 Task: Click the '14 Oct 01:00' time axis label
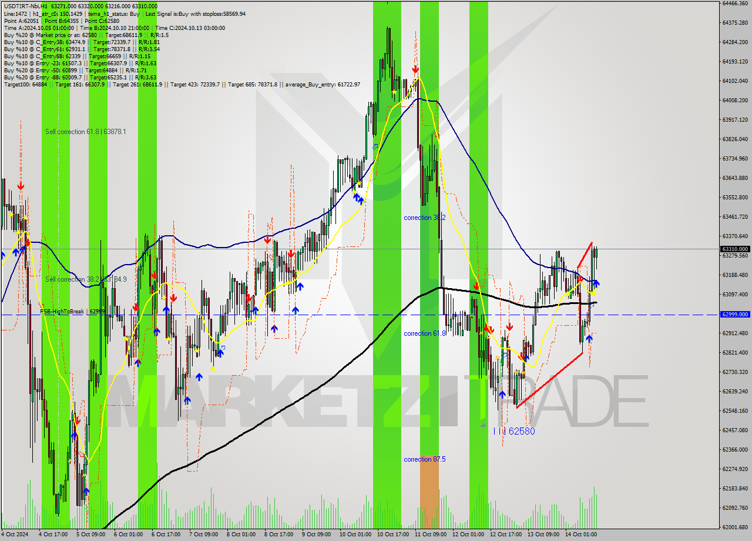tap(581, 535)
